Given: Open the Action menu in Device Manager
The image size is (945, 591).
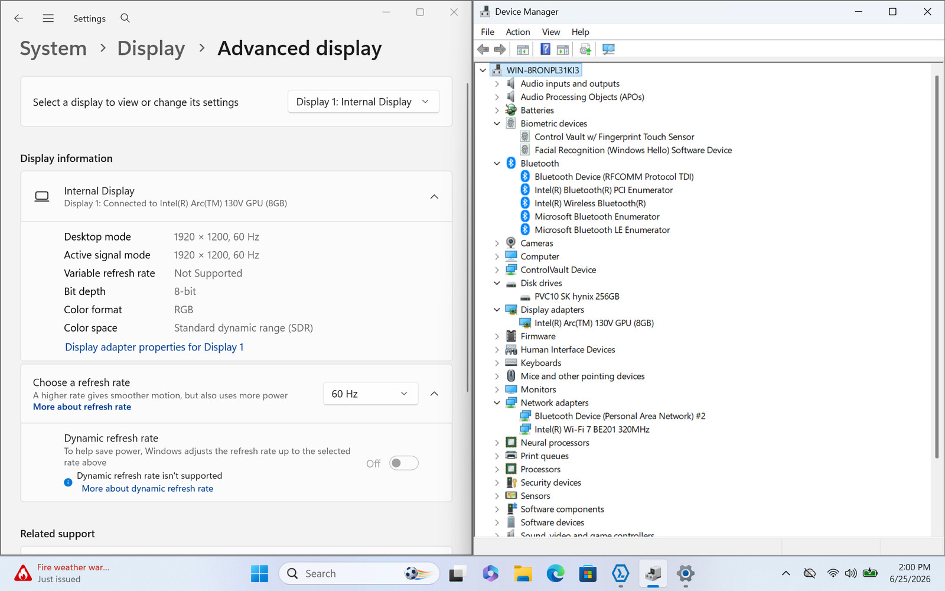Looking at the screenshot, I should tap(518, 32).
